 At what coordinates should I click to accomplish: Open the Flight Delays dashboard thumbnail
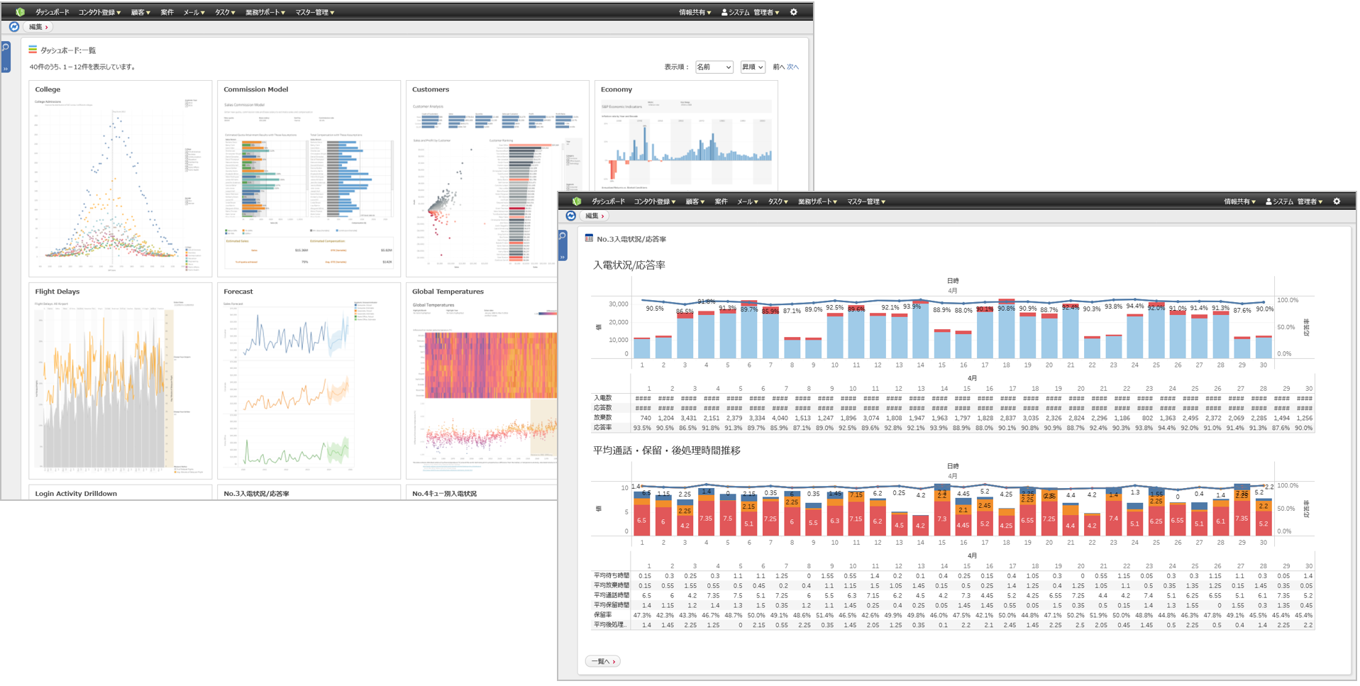[x=121, y=381]
